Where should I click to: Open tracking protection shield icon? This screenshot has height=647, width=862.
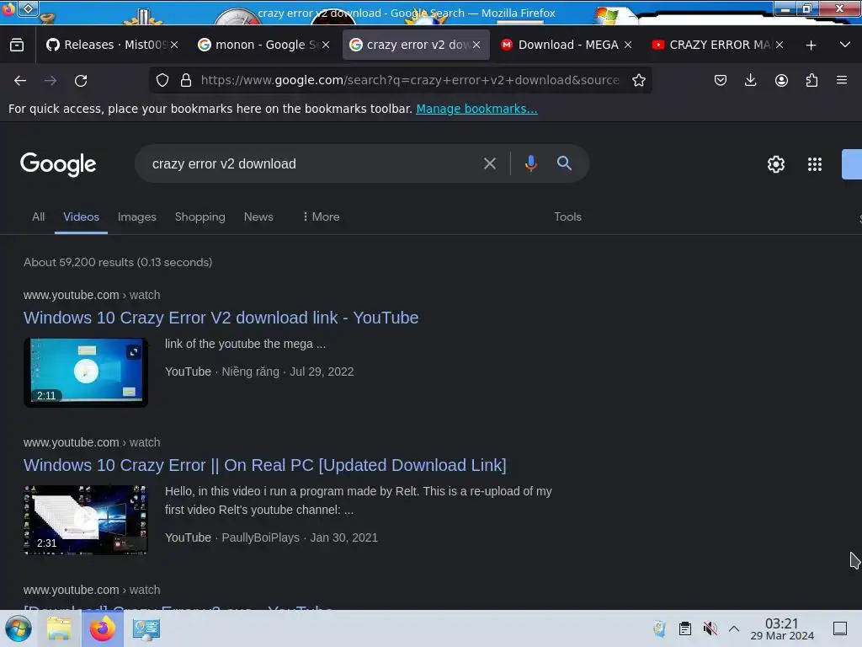click(162, 80)
